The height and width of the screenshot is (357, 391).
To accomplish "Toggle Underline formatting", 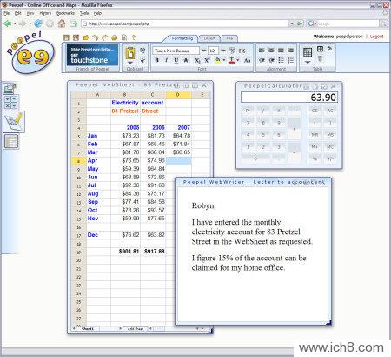I will (x=176, y=60).
